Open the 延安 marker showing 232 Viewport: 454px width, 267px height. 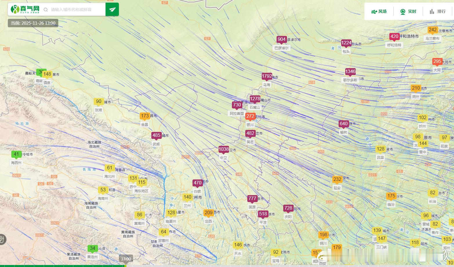[337, 179]
